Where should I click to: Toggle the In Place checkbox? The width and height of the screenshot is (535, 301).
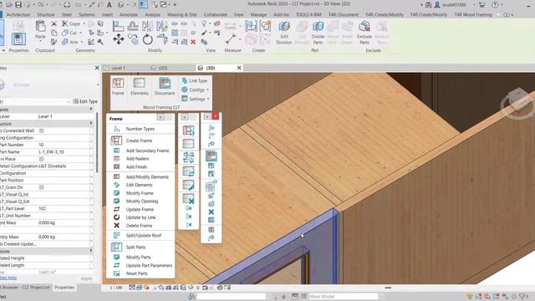tap(42, 159)
